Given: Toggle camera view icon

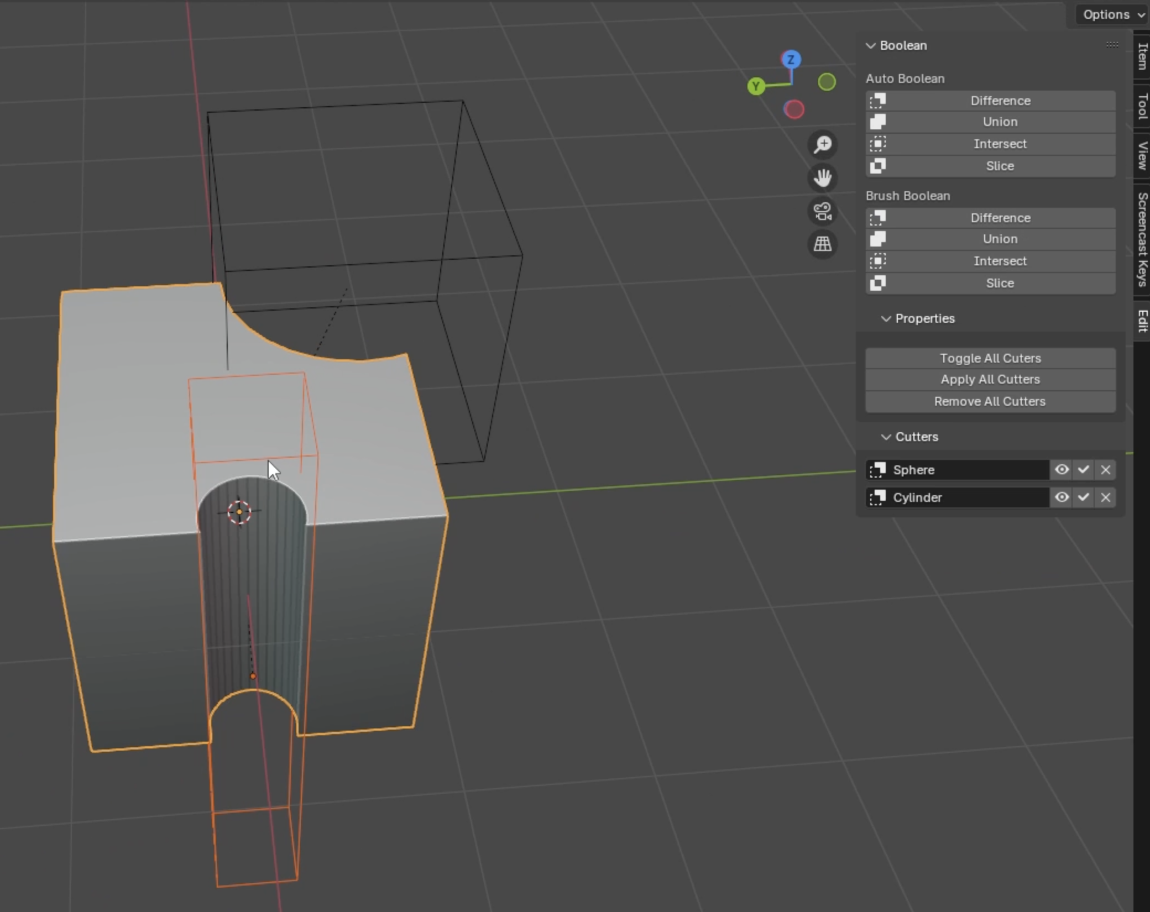Looking at the screenshot, I should pos(823,211).
